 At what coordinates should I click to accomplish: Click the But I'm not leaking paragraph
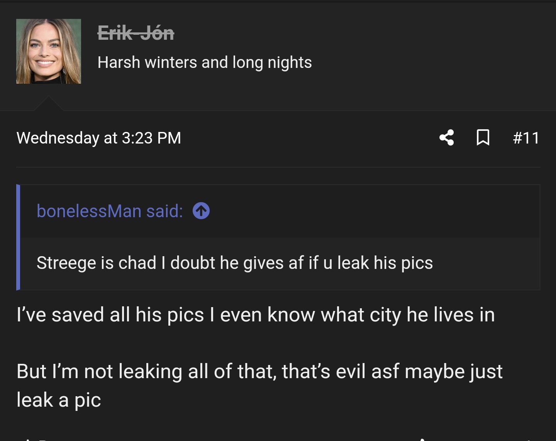pyautogui.click(x=259, y=385)
